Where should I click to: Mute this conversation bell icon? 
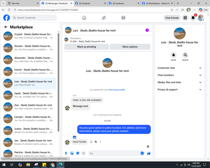173,55
